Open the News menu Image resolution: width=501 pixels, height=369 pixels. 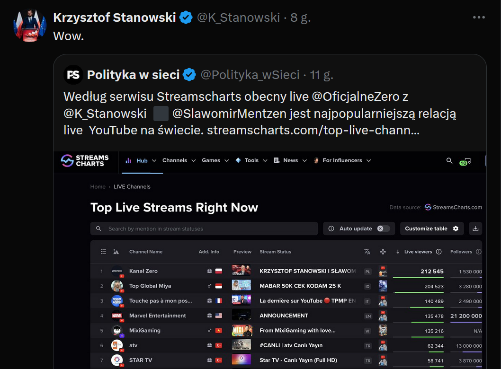(290, 161)
